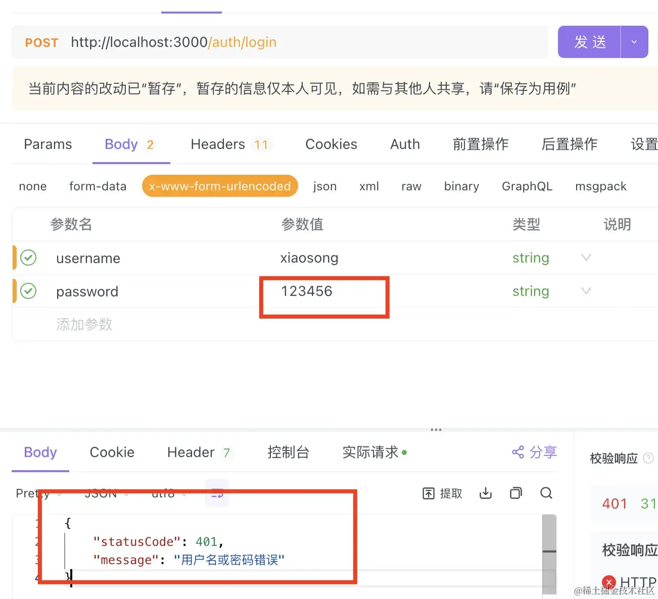Open the username type string dropdown
This screenshot has width=658, height=599.
(531, 258)
